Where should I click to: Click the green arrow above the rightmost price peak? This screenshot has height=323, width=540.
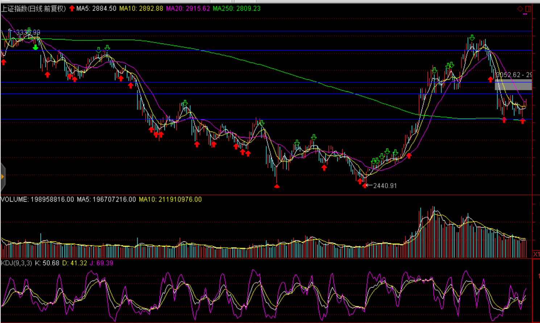(472, 38)
